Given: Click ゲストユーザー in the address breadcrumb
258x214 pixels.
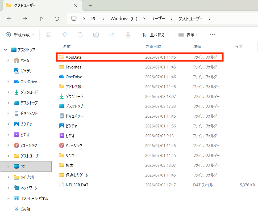Looking at the screenshot, I should click(190, 19).
